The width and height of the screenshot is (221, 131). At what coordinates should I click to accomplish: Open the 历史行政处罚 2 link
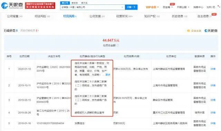tap(29, 31)
